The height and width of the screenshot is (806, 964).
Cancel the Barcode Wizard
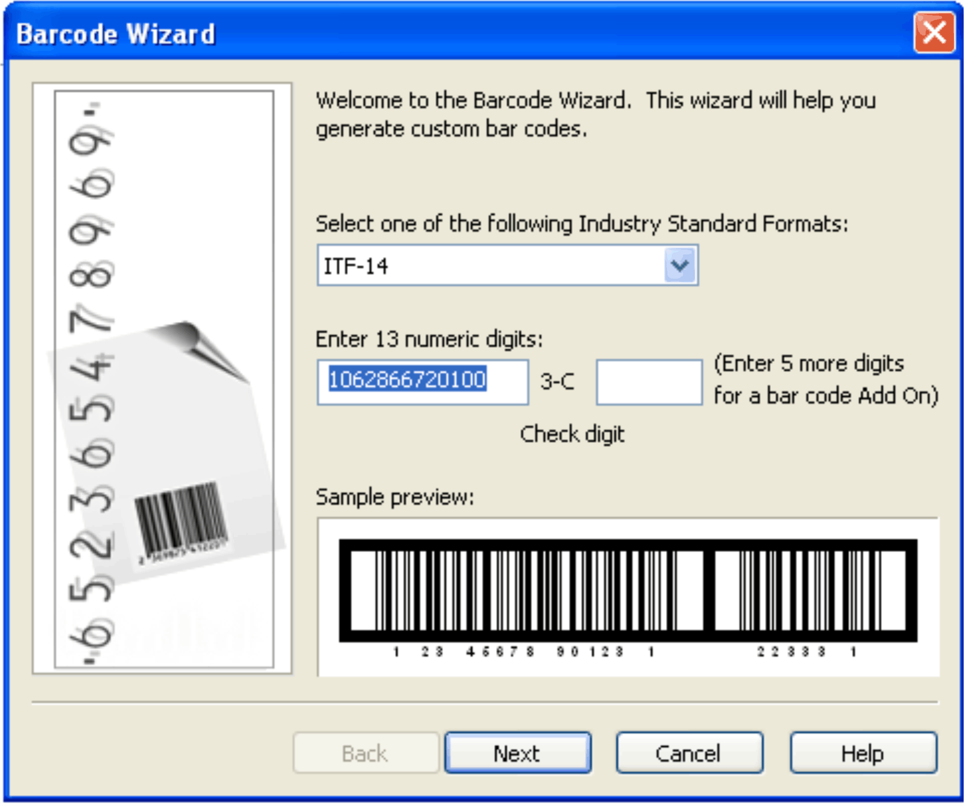[x=689, y=753]
